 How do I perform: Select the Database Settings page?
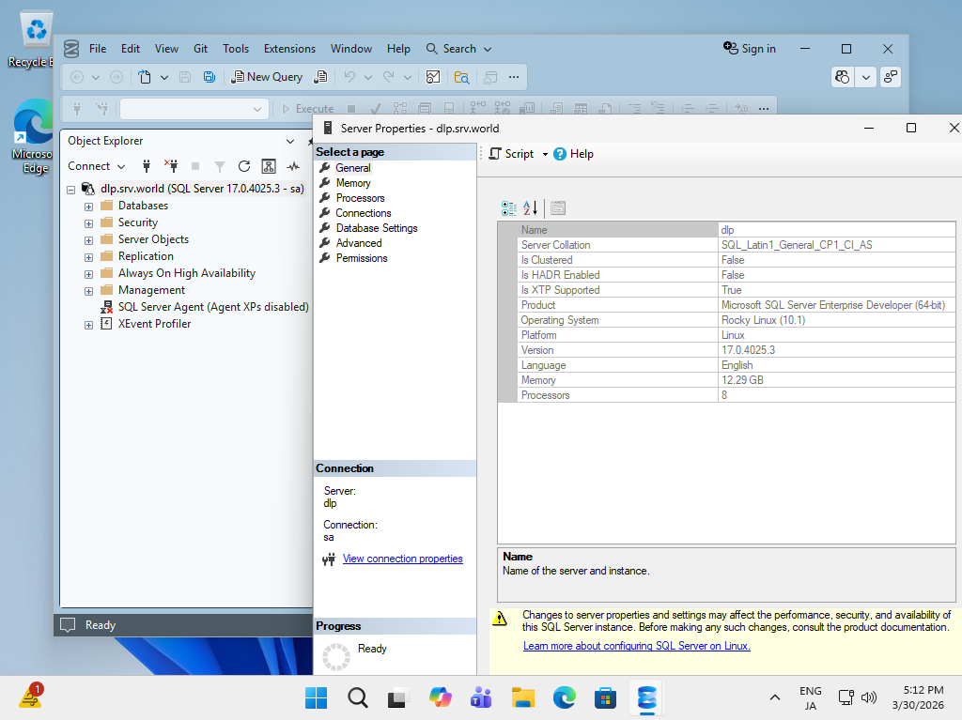coord(377,228)
